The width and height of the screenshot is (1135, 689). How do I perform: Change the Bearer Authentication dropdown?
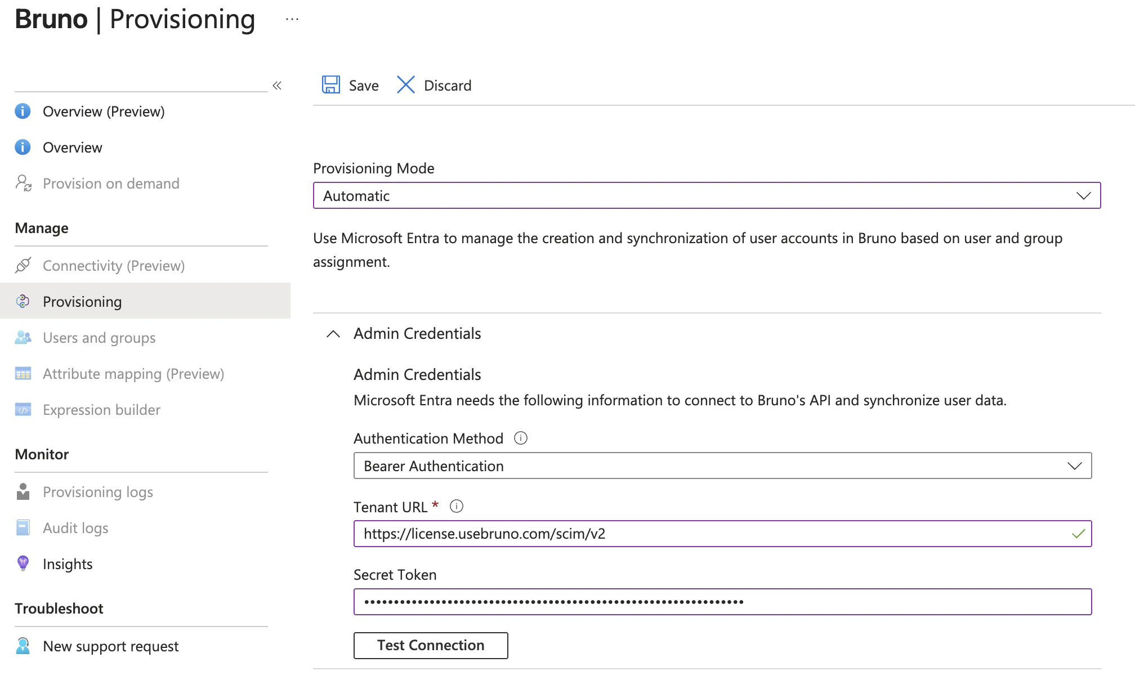[x=1074, y=466]
